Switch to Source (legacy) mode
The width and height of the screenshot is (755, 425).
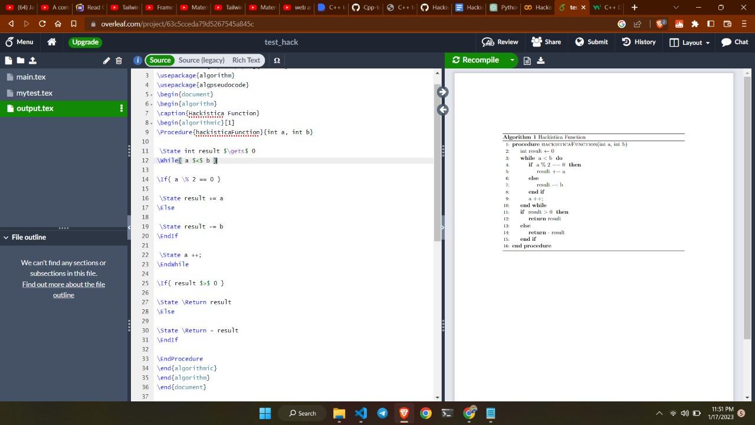[201, 60]
